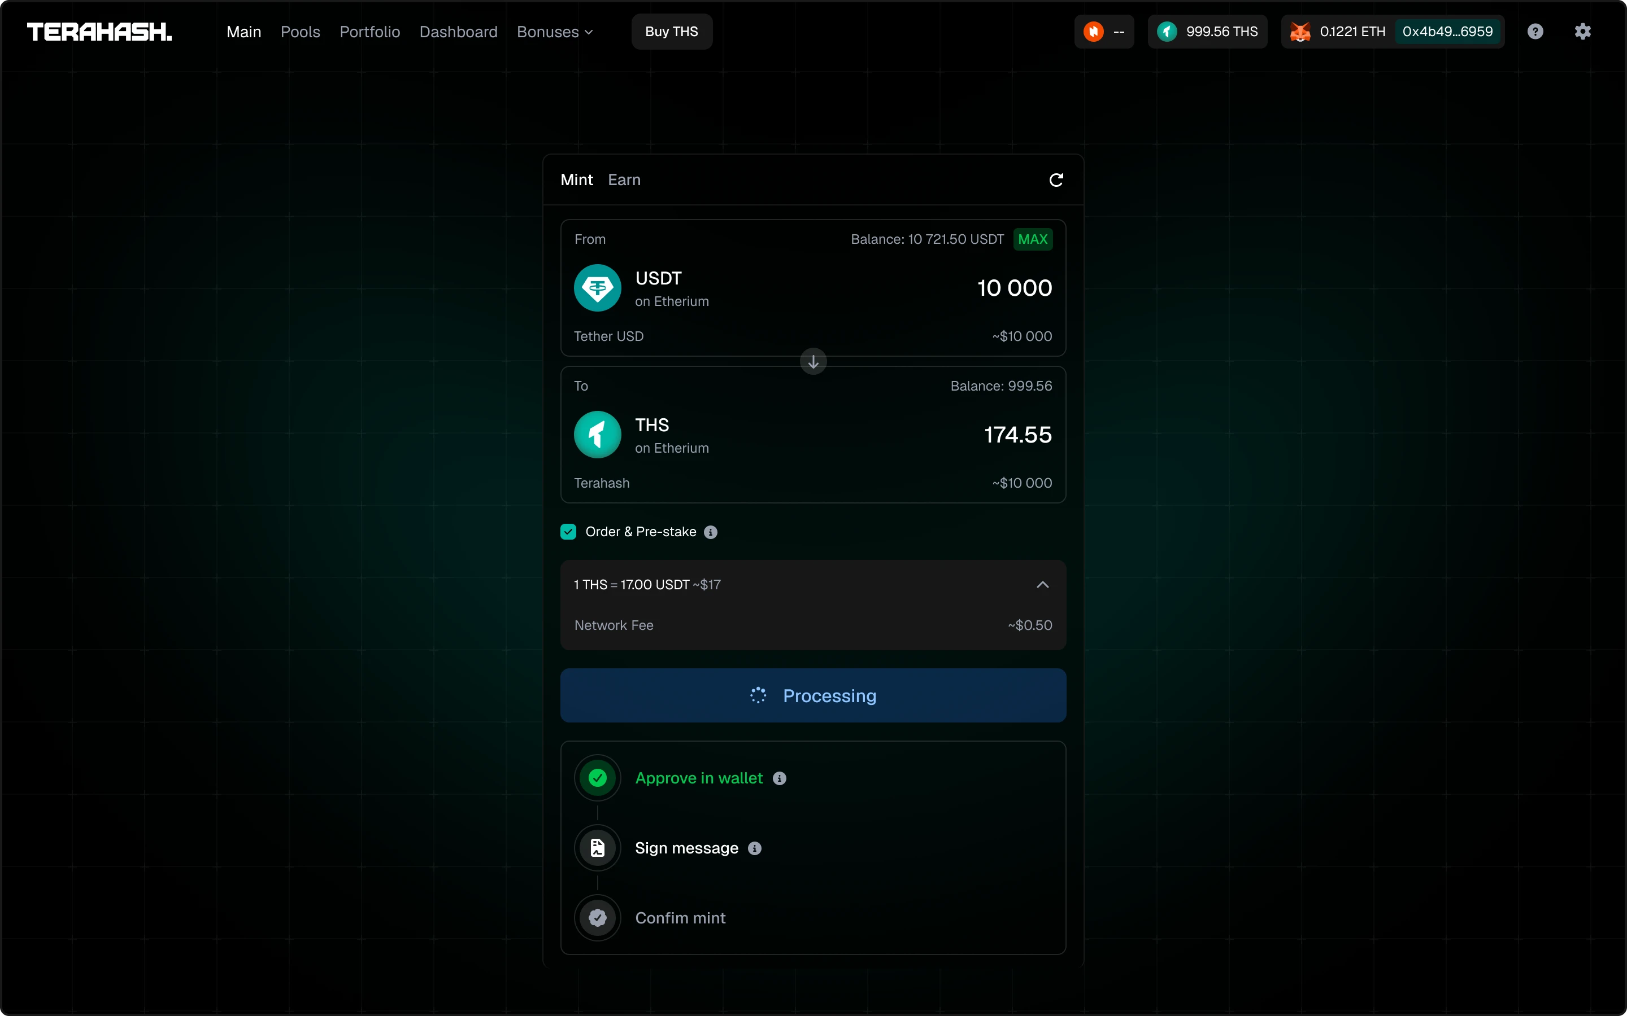Viewport: 1627px width, 1016px height.
Task: Select the Mint tab
Action: tap(577, 180)
